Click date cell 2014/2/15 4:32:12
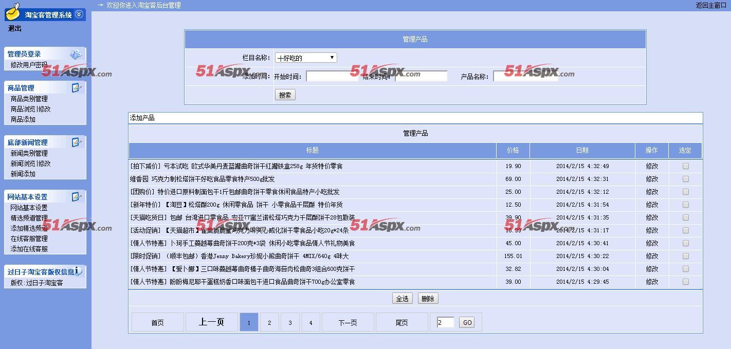 (582, 192)
